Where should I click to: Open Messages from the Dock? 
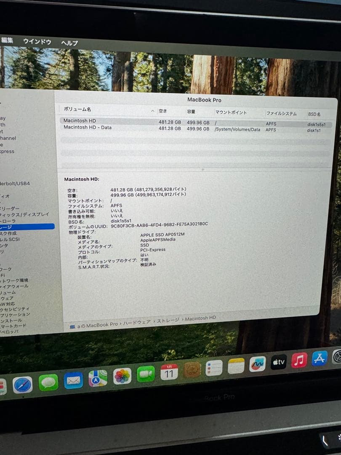click(48, 383)
